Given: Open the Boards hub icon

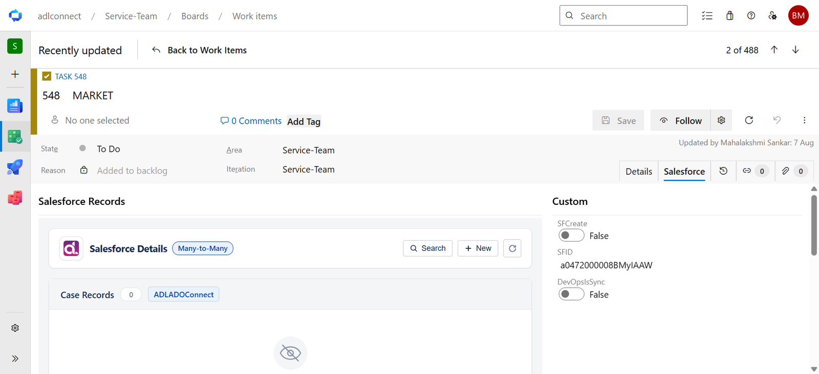Looking at the screenshot, I should point(15,136).
